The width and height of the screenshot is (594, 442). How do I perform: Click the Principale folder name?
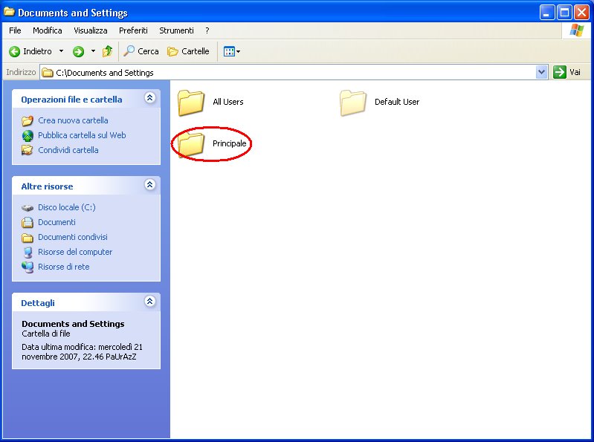pyautogui.click(x=229, y=143)
